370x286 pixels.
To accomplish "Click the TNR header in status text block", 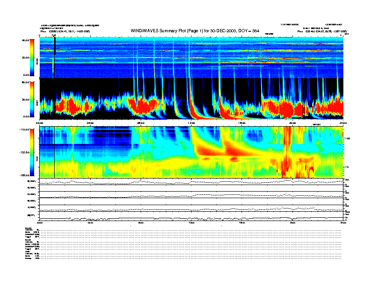I will click(x=27, y=251).
